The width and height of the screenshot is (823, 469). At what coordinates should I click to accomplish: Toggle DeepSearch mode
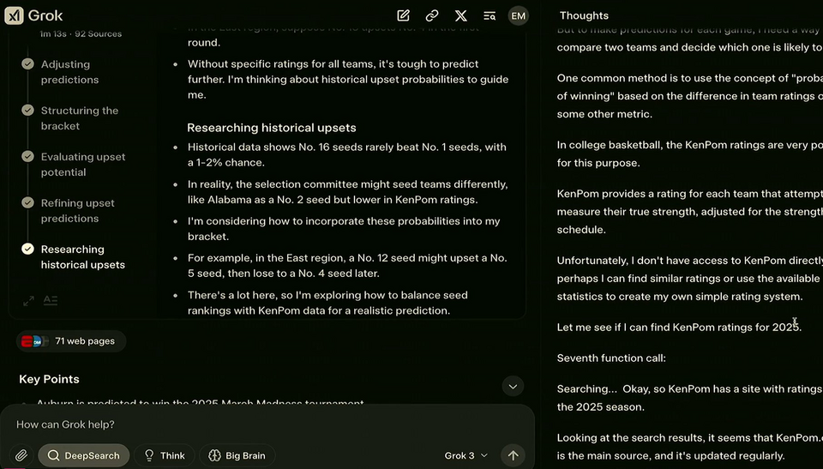click(84, 455)
